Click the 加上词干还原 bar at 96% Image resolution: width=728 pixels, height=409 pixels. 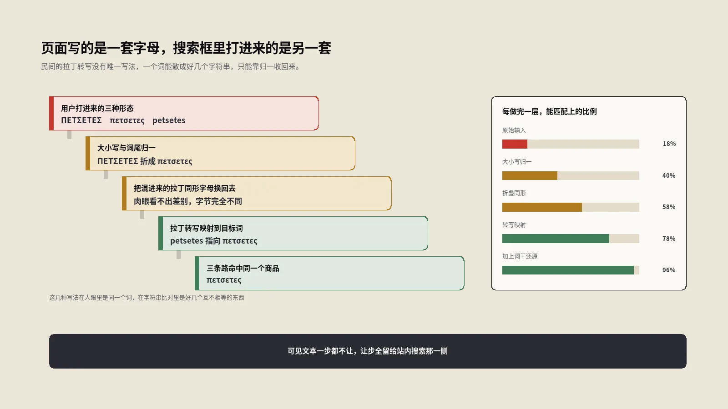[x=571, y=270]
